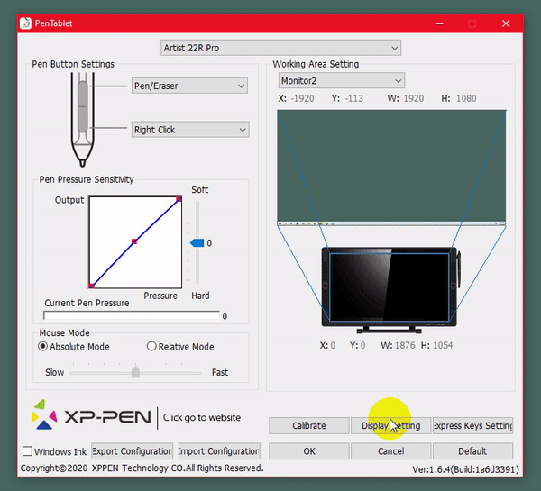Enable the Windows Ink checkbox
The width and height of the screenshot is (541, 491).
(x=28, y=451)
